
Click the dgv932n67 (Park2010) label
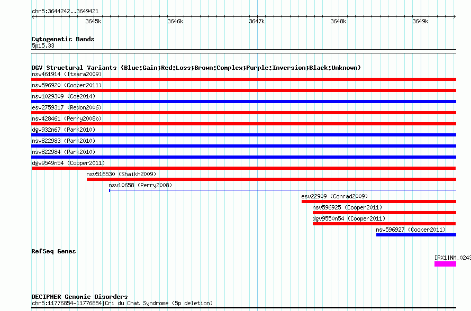(64, 130)
